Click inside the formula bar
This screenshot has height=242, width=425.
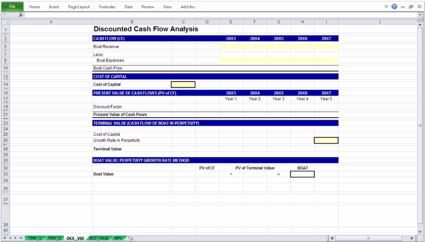221,15
